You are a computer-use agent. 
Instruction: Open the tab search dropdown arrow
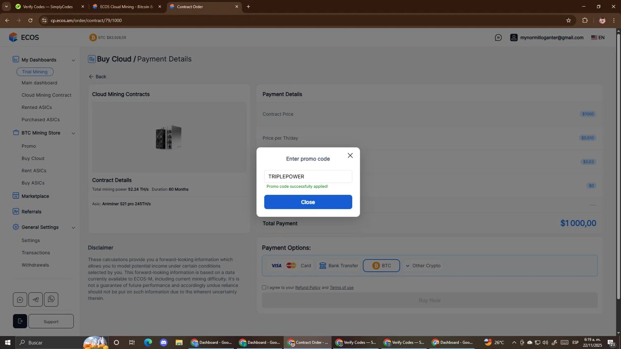pyautogui.click(x=6, y=7)
